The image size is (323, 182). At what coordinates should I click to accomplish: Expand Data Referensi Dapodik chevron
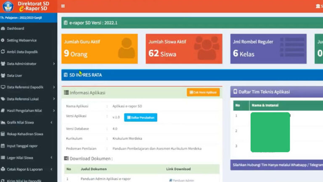[x=54, y=87]
